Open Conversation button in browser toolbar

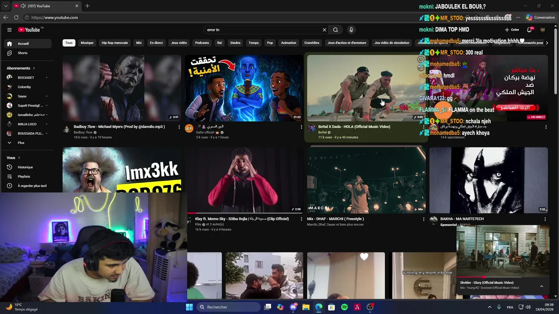point(540,17)
